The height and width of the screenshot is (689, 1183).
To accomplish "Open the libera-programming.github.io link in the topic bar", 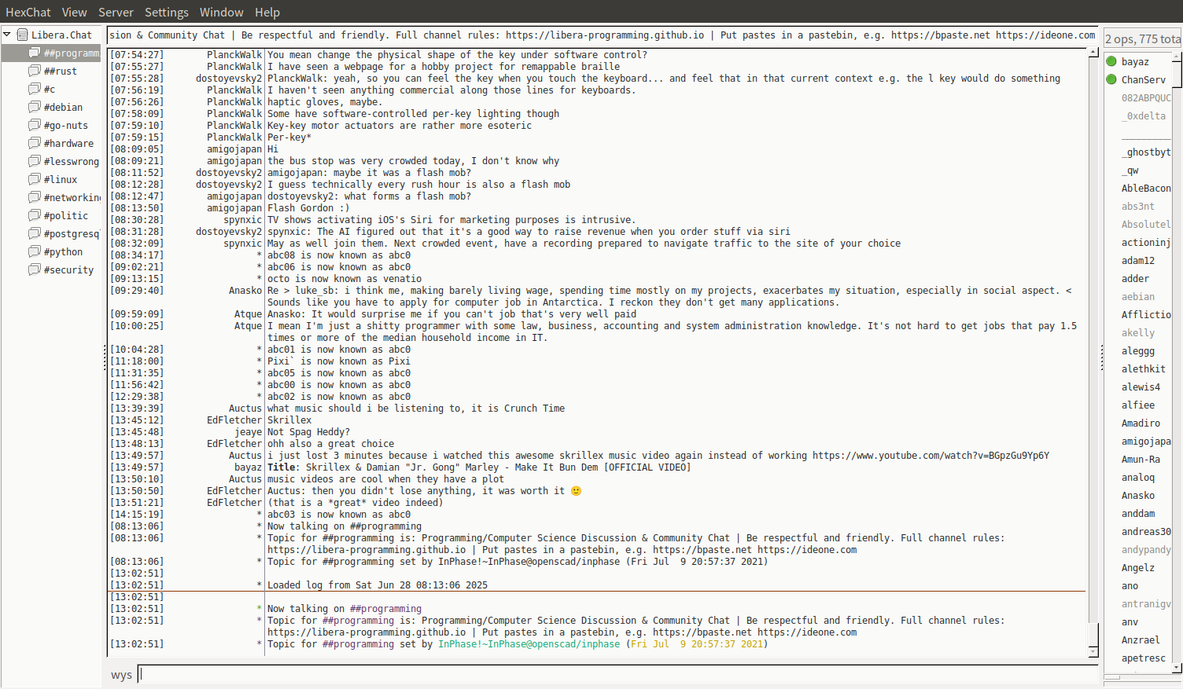I will pyautogui.click(x=604, y=35).
